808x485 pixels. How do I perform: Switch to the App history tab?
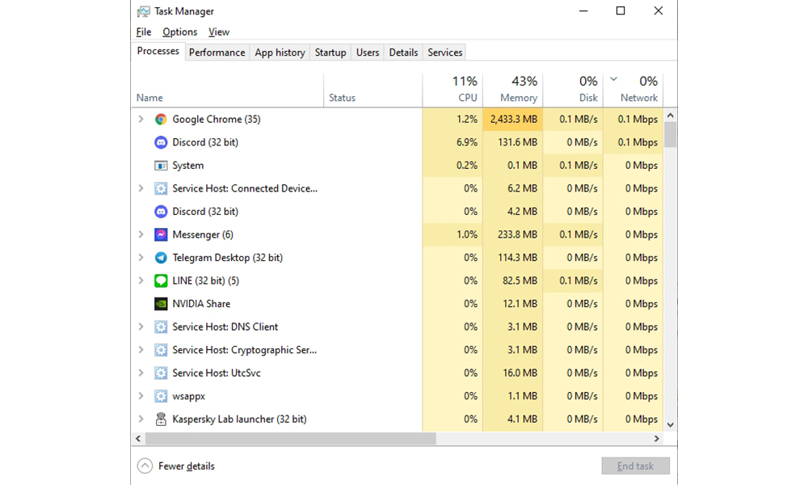tap(280, 53)
